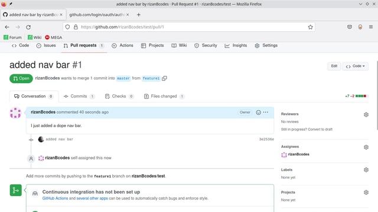The height and width of the screenshot is (212, 378).
Task: Open the Reviewers gear settings
Action: click(366, 115)
